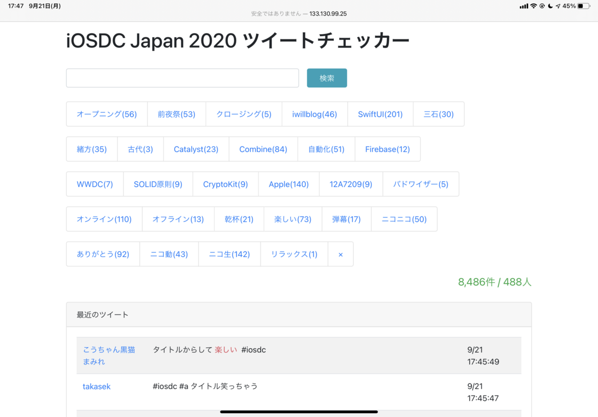Image resolution: width=598 pixels, height=417 pixels.
Task: Select the SwiftUI(201) keyword filter
Action: 380,114
